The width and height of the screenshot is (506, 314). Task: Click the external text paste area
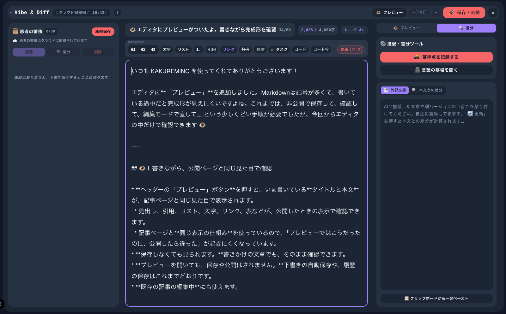click(436, 195)
